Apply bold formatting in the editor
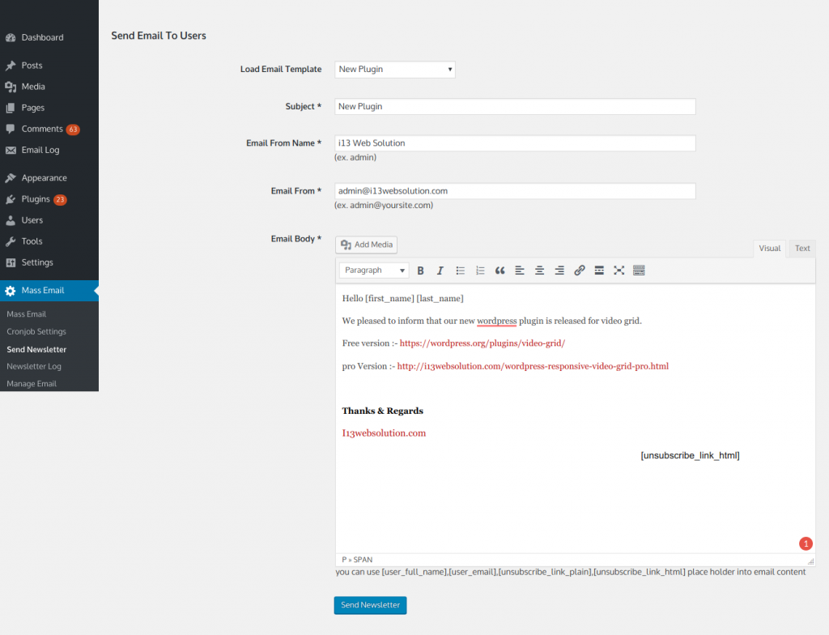Screen dimensions: 829x635 click(420, 270)
